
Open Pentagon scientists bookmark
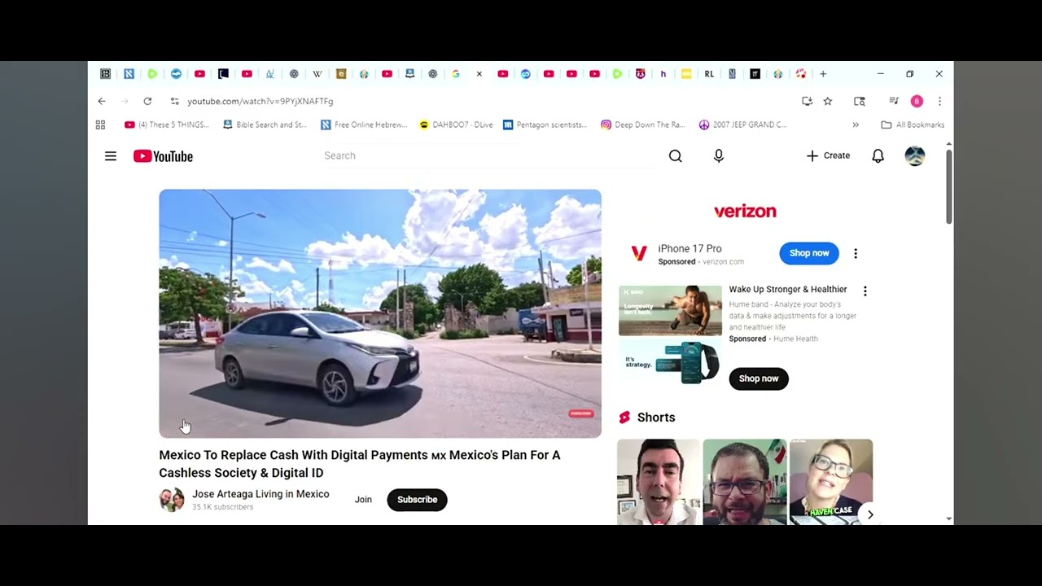click(x=545, y=125)
